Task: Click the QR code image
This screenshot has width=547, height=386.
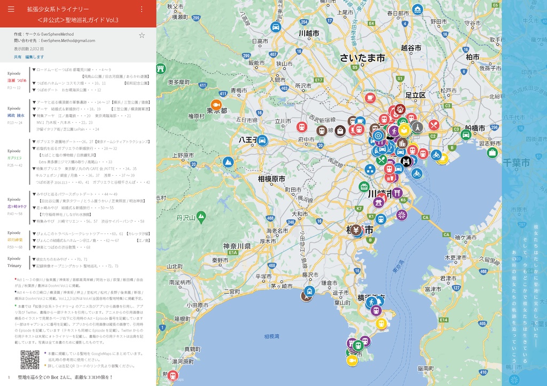Action: [x=30, y=359]
